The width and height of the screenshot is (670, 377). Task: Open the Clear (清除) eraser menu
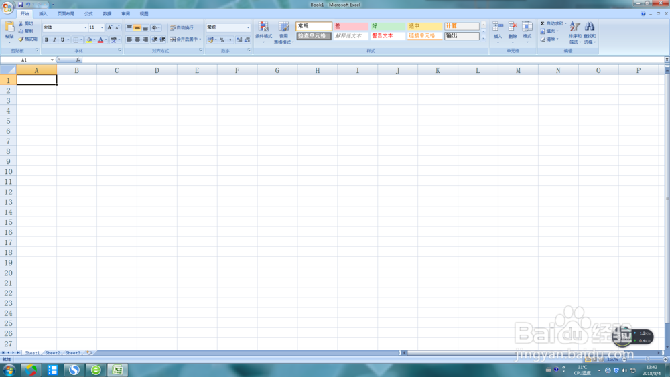549,39
